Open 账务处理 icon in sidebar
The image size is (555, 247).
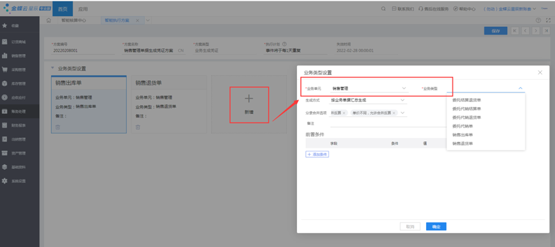5,112
